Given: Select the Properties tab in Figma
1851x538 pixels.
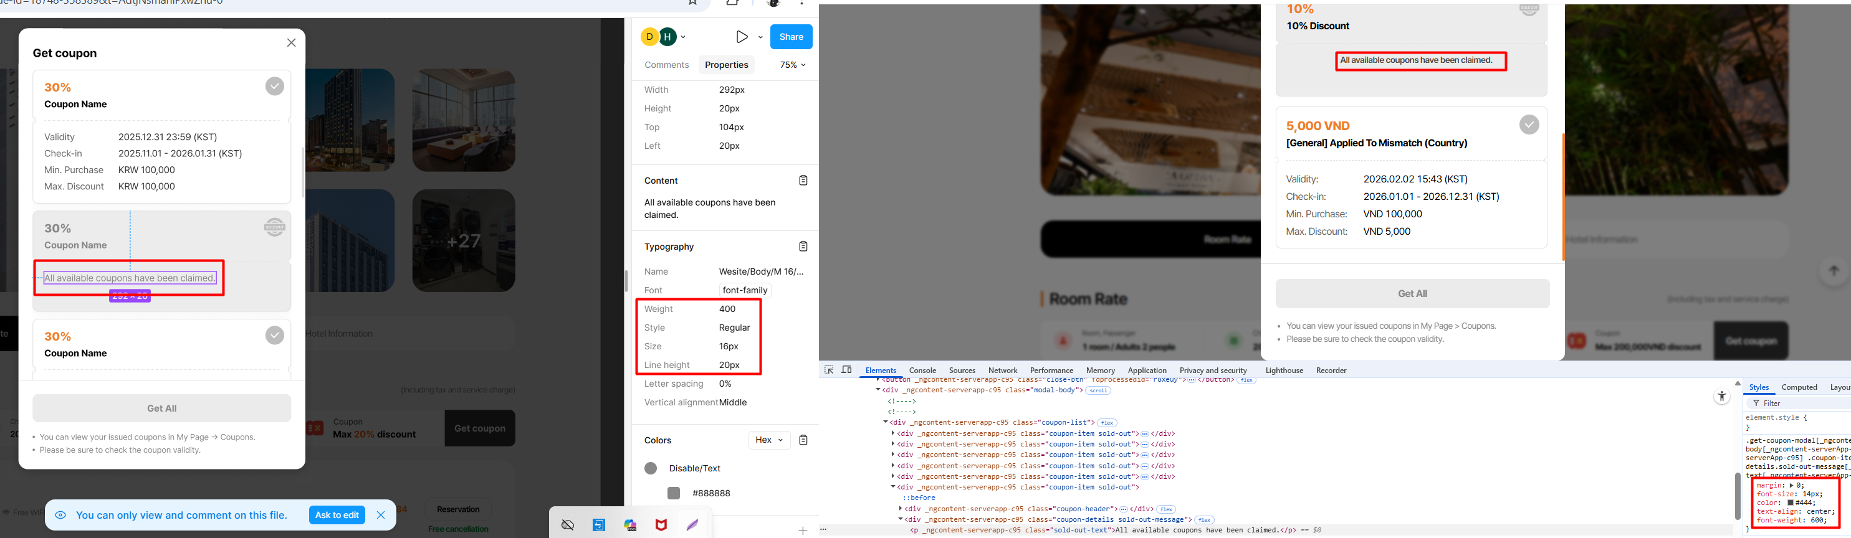Looking at the screenshot, I should point(727,65).
